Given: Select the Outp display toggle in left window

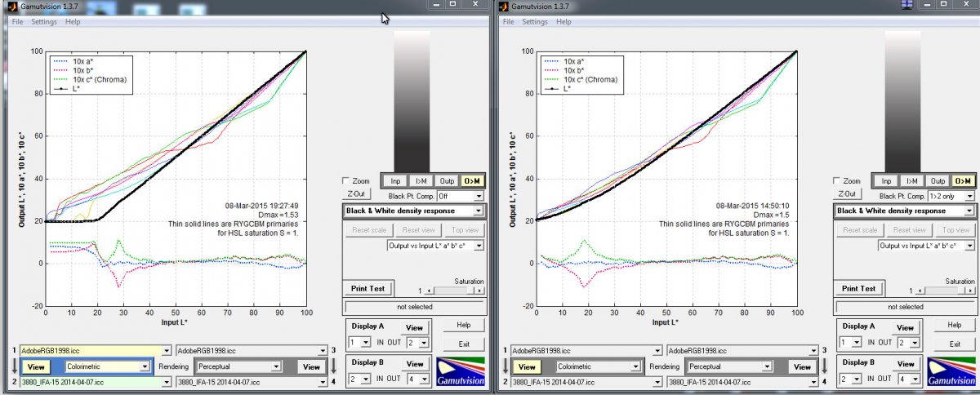Looking at the screenshot, I should tap(447, 181).
